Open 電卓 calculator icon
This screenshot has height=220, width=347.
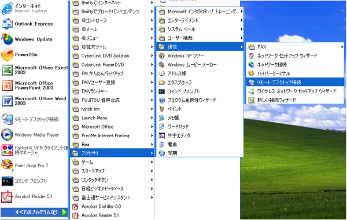pyautogui.click(x=162, y=145)
